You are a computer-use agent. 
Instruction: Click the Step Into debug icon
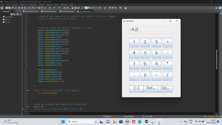tap(30, 8)
